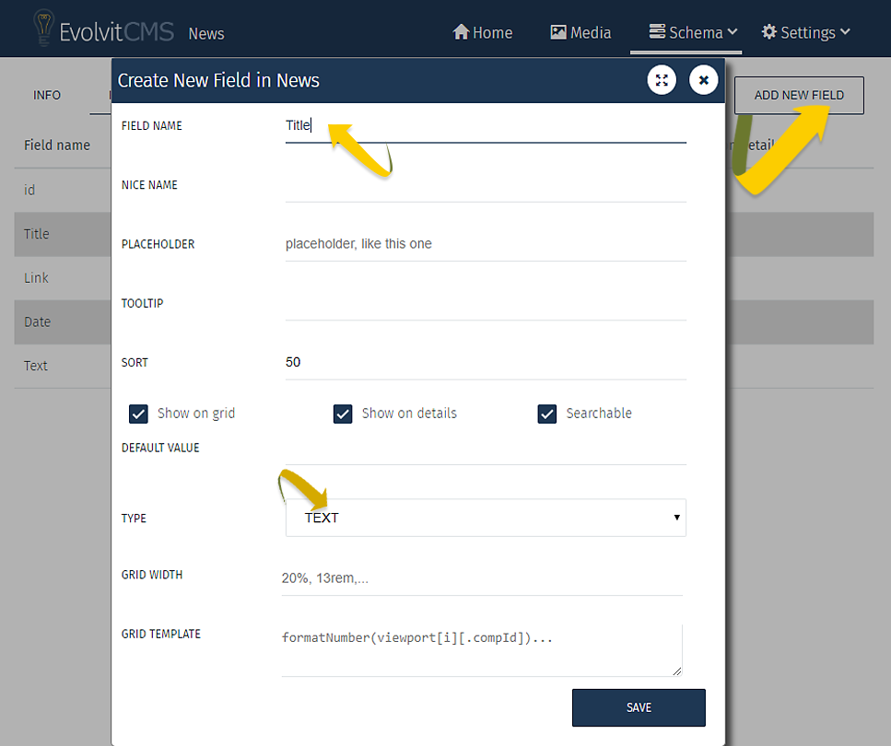Click into the Grid Template text area

tap(481, 649)
